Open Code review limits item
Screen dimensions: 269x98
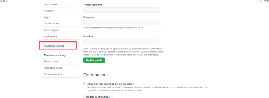[x=60, y=74]
